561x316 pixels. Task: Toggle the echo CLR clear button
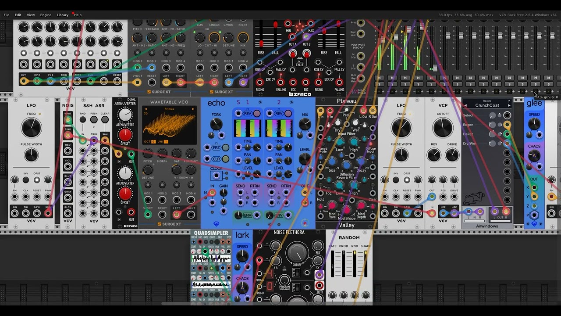(225, 159)
